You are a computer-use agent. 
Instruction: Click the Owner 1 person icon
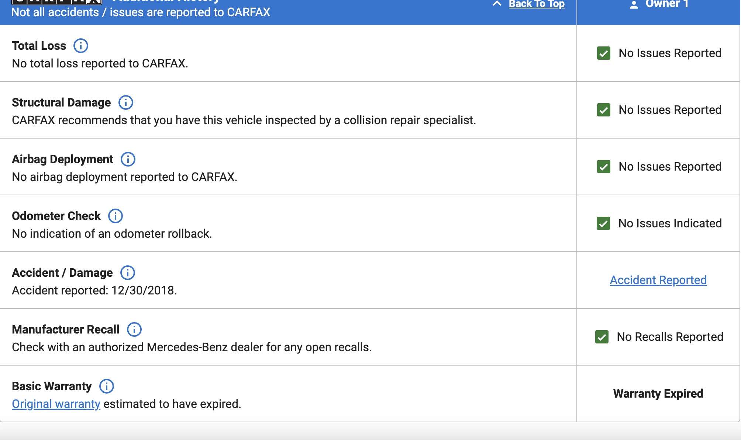pyautogui.click(x=634, y=4)
